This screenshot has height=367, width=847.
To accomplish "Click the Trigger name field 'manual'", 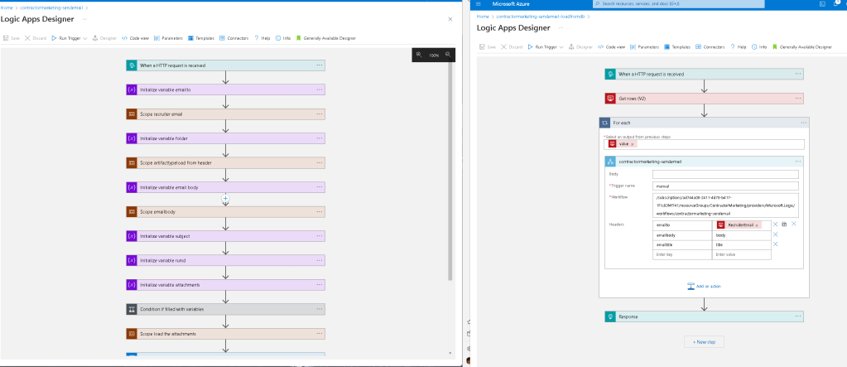I will (725, 186).
